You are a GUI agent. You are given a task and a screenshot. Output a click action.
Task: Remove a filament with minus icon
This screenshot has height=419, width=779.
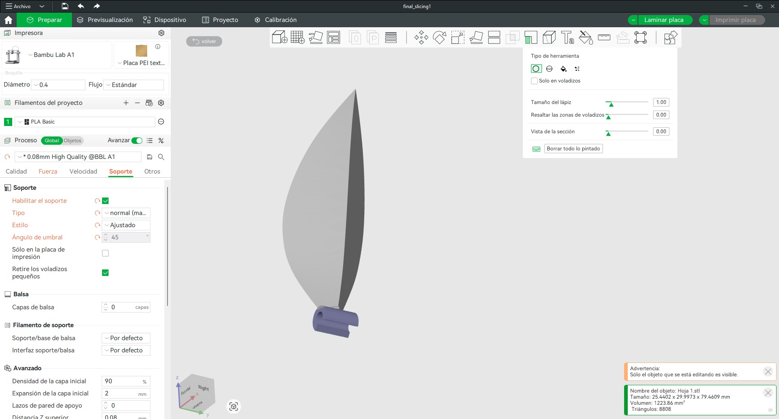coord(137,103)
